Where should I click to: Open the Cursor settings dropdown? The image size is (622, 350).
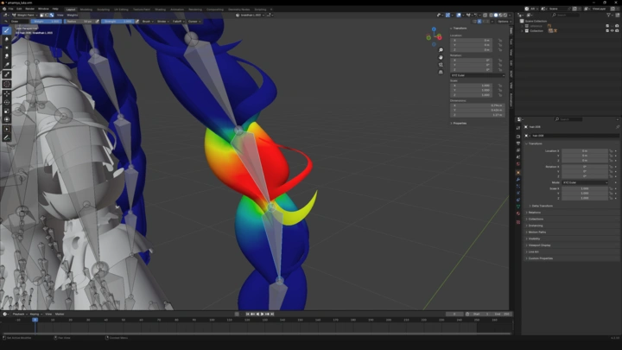coord(194,22)
